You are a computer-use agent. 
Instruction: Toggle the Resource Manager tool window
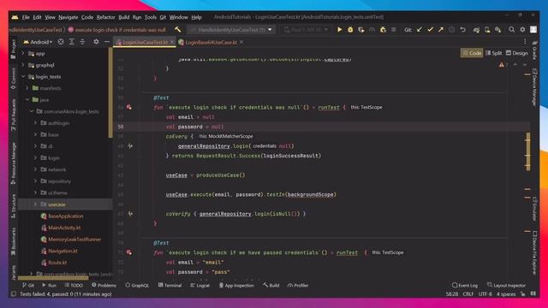click(14, 163)
